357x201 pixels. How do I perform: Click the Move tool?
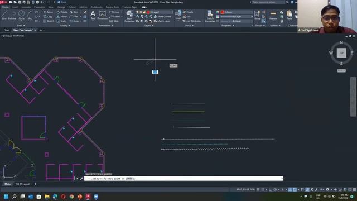48,12
